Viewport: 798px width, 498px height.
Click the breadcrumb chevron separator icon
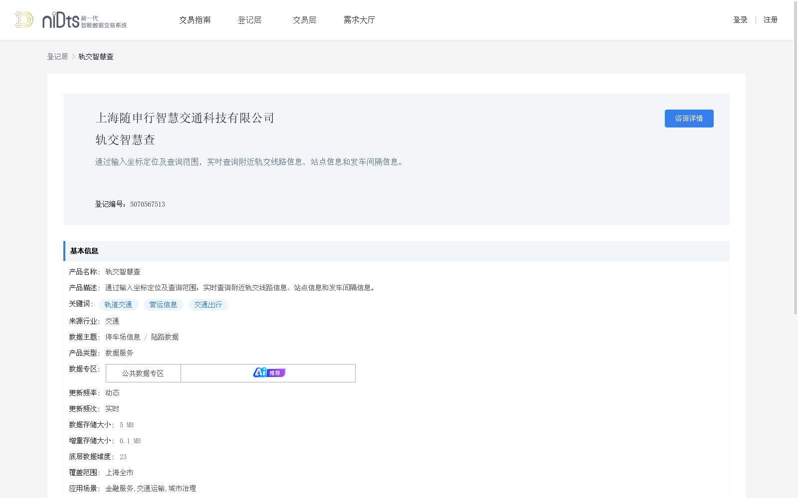coord(73,57)
